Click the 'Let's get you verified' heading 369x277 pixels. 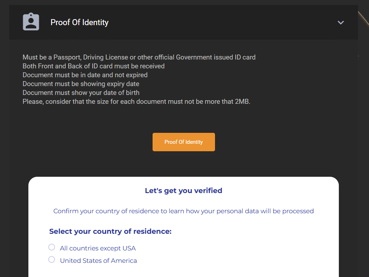click(183, 191)
